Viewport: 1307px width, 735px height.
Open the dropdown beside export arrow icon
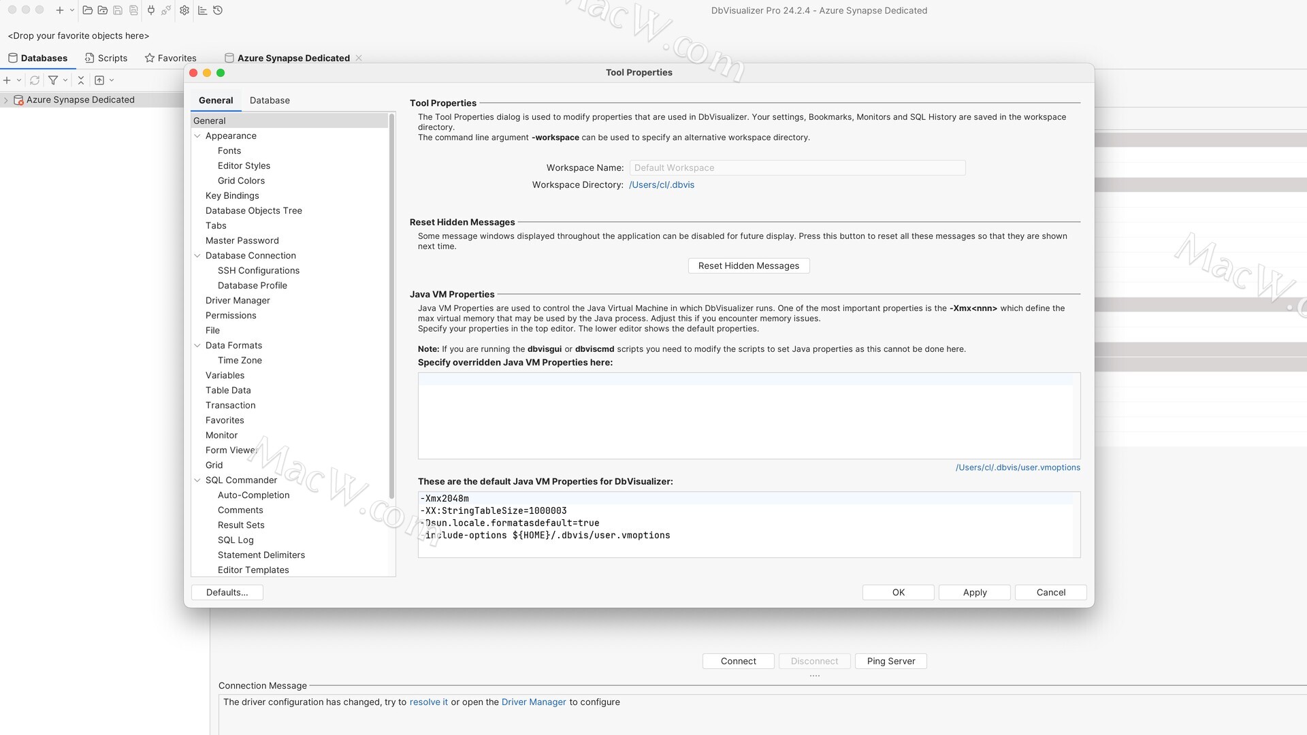(112, 80)
